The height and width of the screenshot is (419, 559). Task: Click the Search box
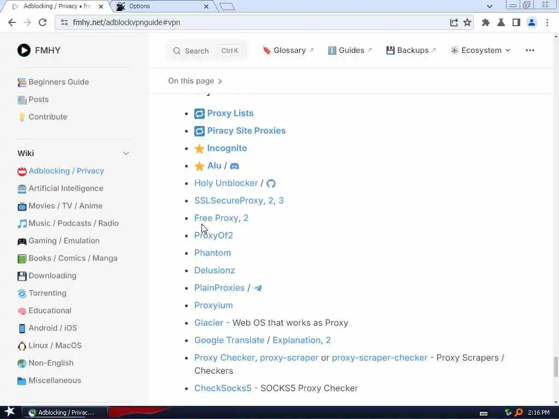click(x=206, y=51)
